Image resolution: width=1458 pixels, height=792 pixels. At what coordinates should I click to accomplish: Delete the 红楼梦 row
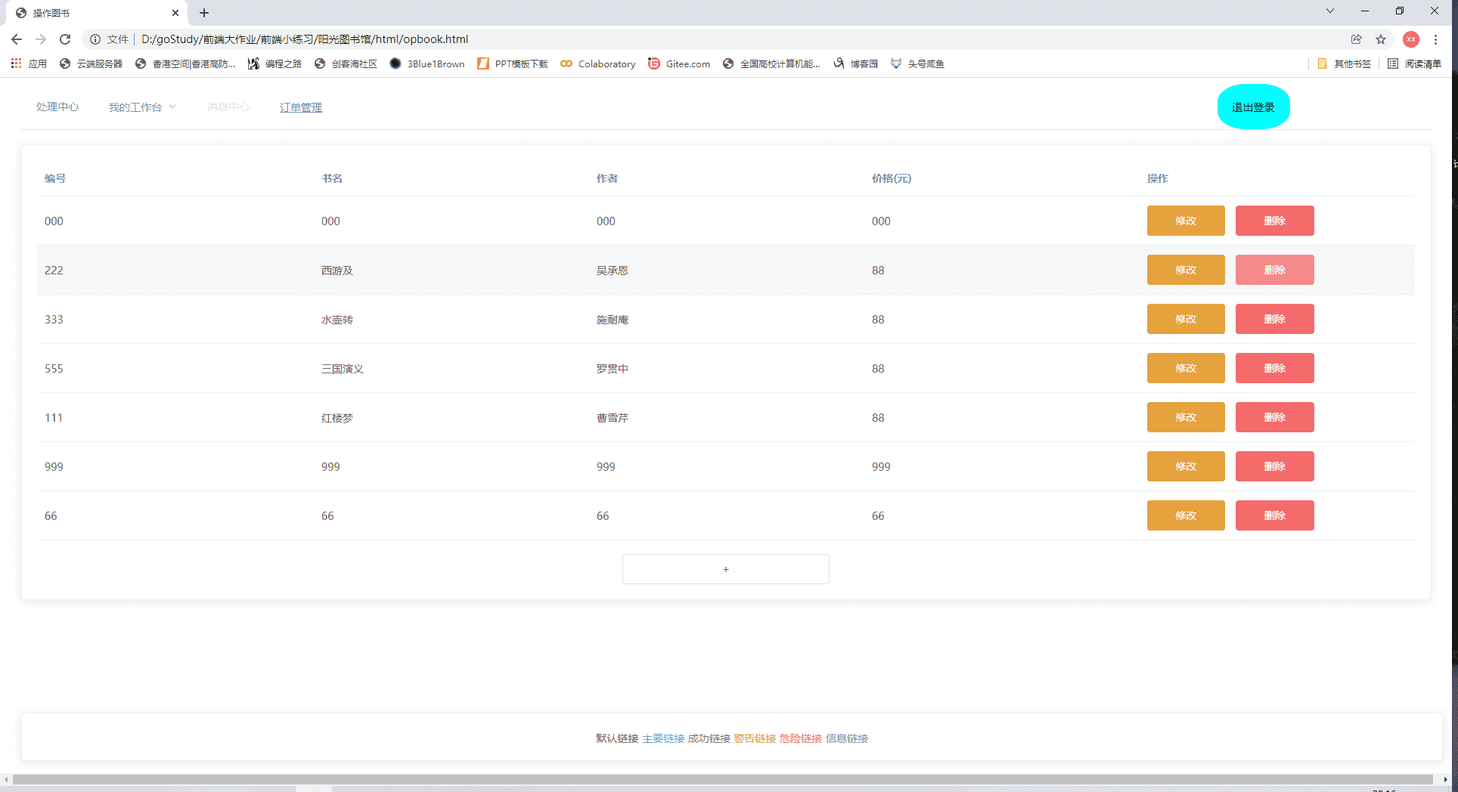(1275, 417)
